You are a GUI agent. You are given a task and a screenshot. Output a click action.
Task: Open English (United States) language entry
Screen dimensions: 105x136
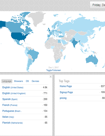[13, 87]
